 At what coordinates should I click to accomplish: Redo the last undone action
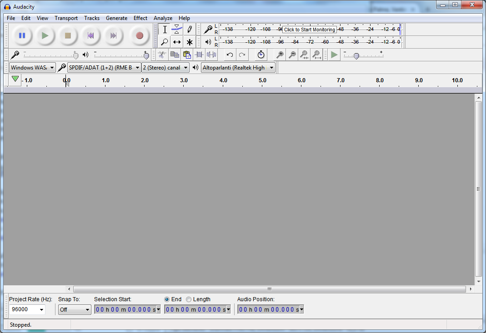pos(242,55)
